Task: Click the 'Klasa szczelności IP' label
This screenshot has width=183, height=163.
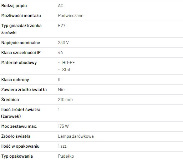Action: tap(21, 53)
